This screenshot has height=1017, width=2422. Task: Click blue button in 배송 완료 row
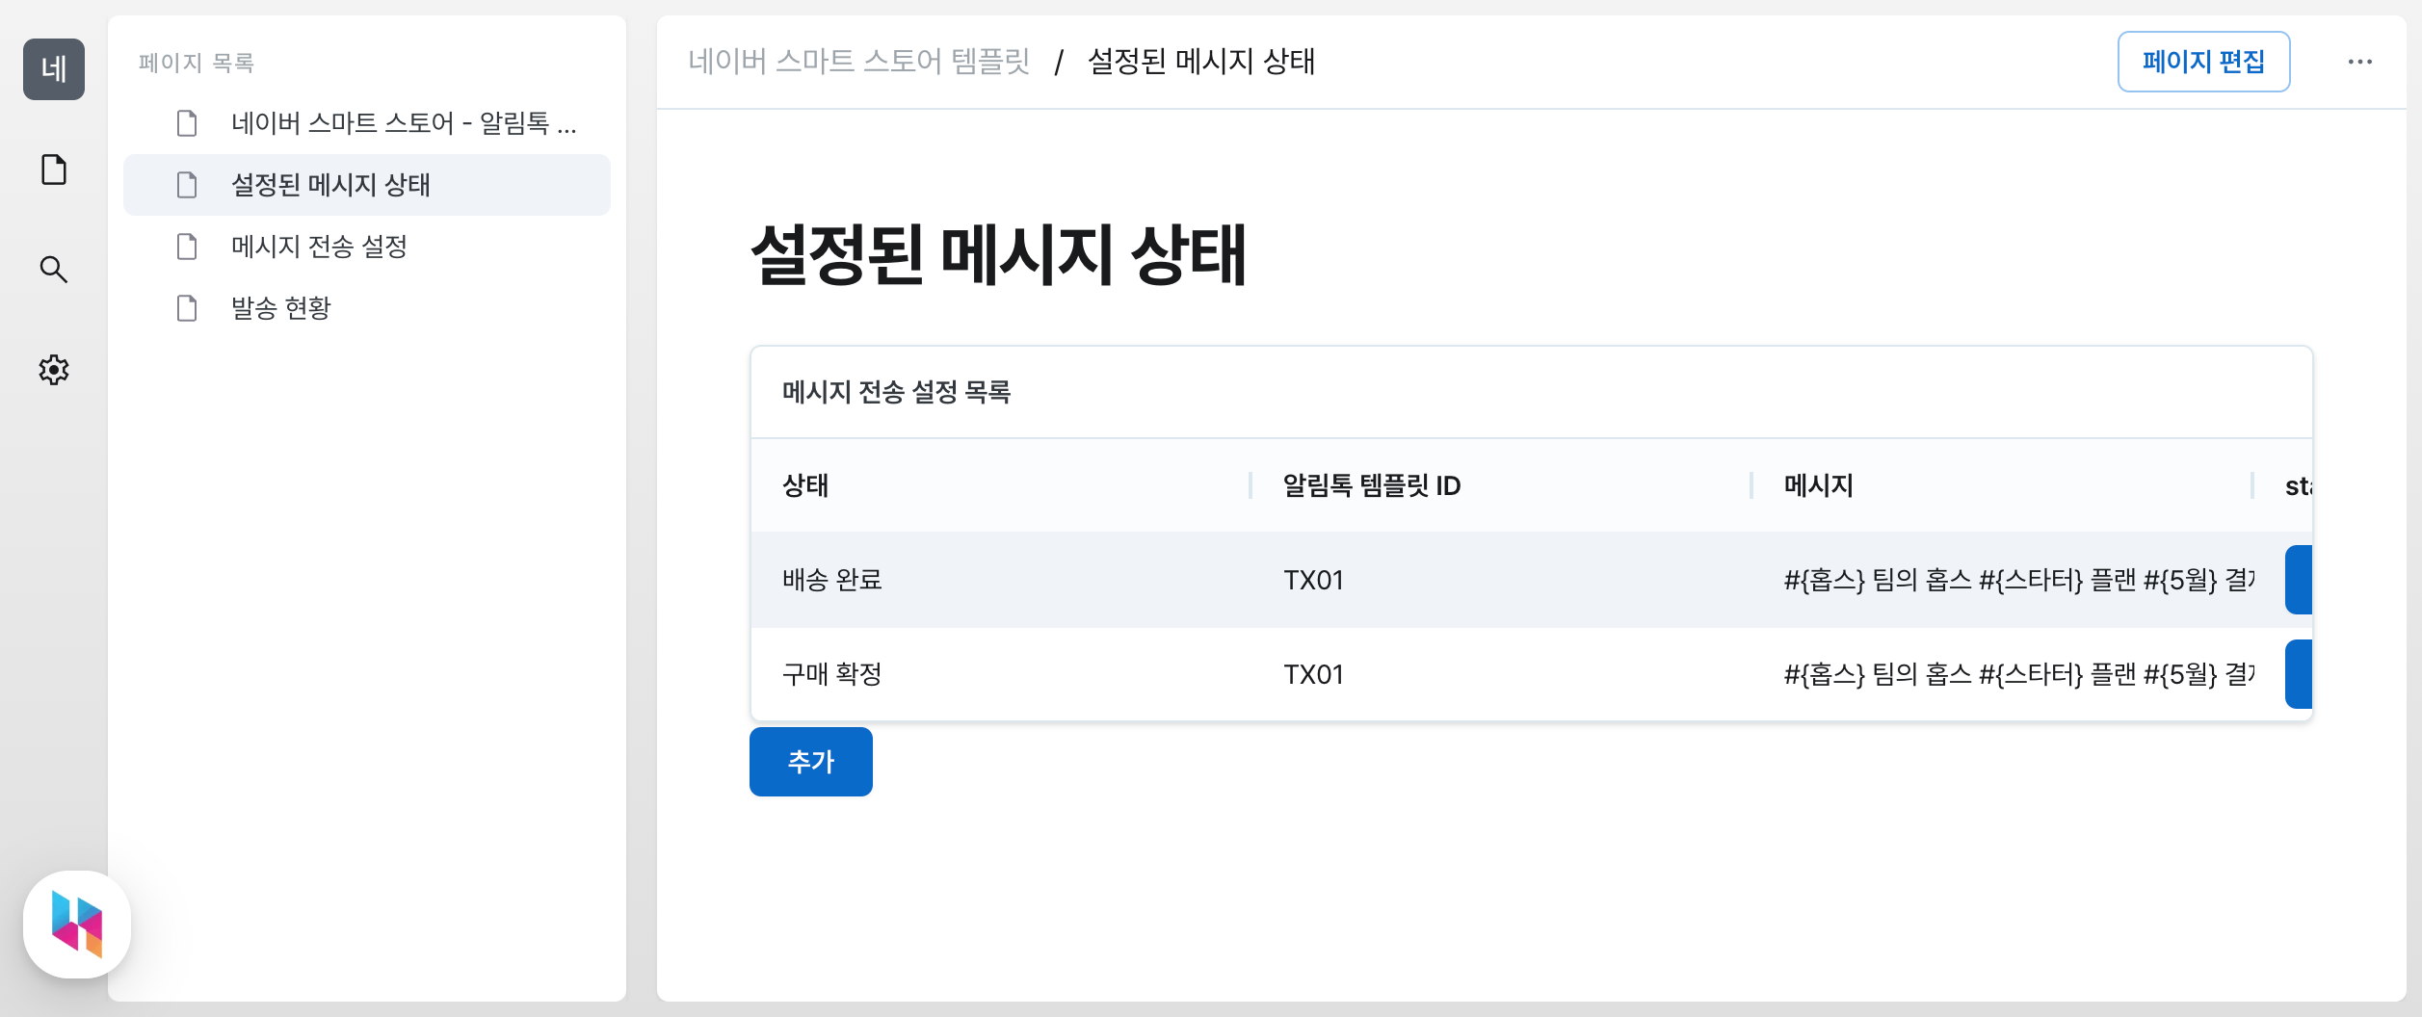pyautogui.click(x=2299, y=580)
